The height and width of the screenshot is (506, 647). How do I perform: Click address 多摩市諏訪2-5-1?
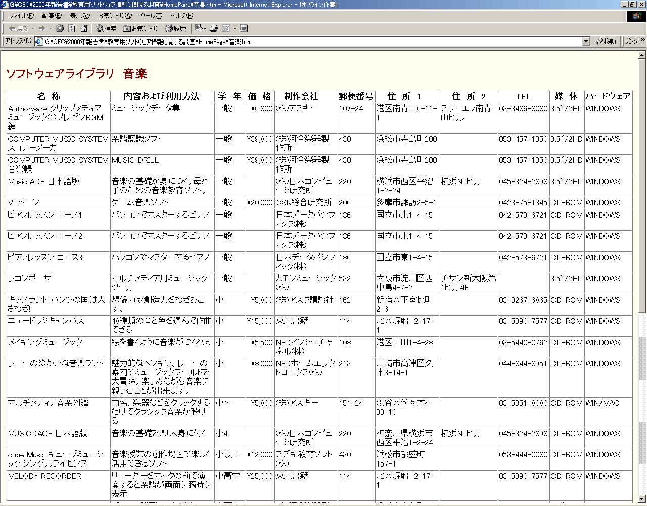point(406,202)
